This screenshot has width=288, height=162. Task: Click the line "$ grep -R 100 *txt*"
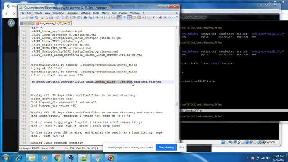[x=46, y=68]
